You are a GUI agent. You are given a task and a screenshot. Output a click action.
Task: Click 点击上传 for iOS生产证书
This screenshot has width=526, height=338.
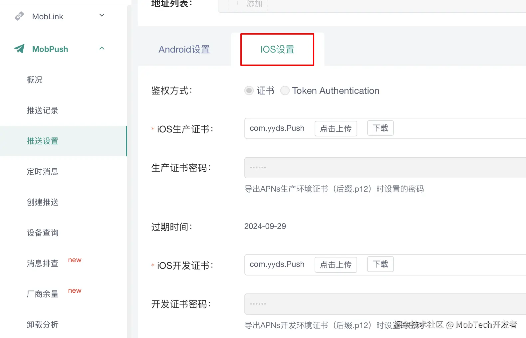[336, 128]
